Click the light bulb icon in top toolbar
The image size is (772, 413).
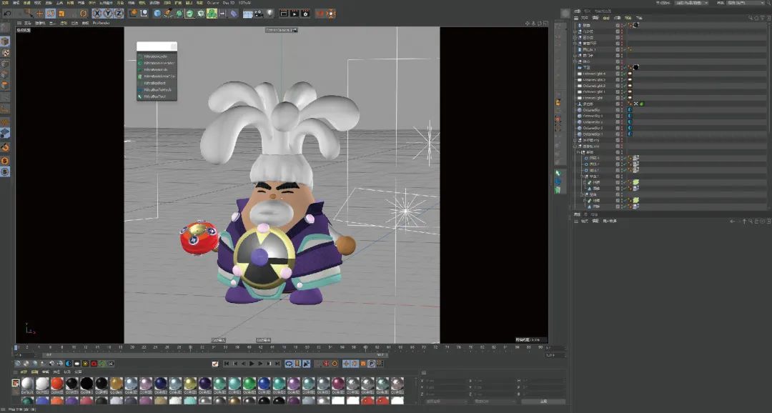tap(269, 14)
